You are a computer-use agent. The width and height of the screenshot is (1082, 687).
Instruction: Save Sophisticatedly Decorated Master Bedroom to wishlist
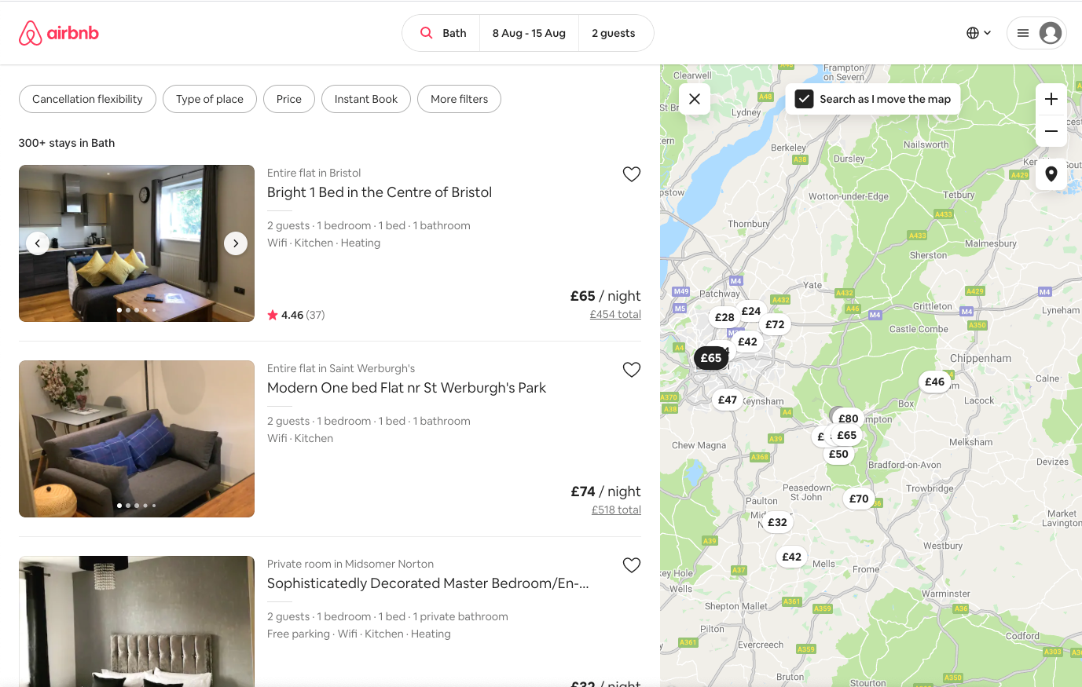coord(632,565)
